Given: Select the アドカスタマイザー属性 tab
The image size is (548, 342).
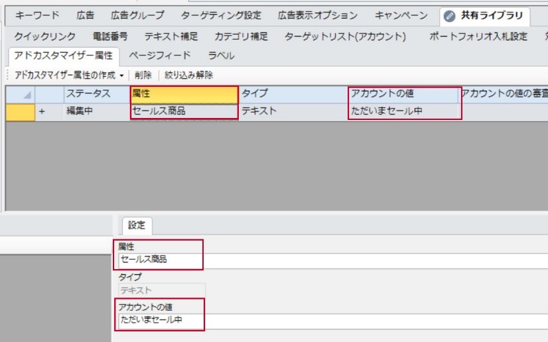Looking at the screenshot, I should coord(64,56).
